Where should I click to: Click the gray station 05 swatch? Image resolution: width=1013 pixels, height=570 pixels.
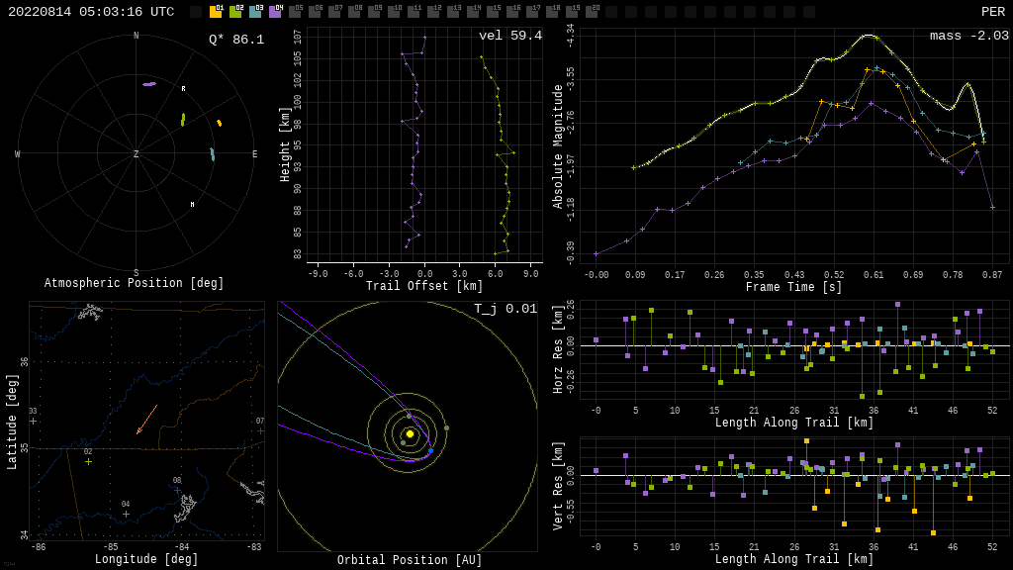coord(295,12)
